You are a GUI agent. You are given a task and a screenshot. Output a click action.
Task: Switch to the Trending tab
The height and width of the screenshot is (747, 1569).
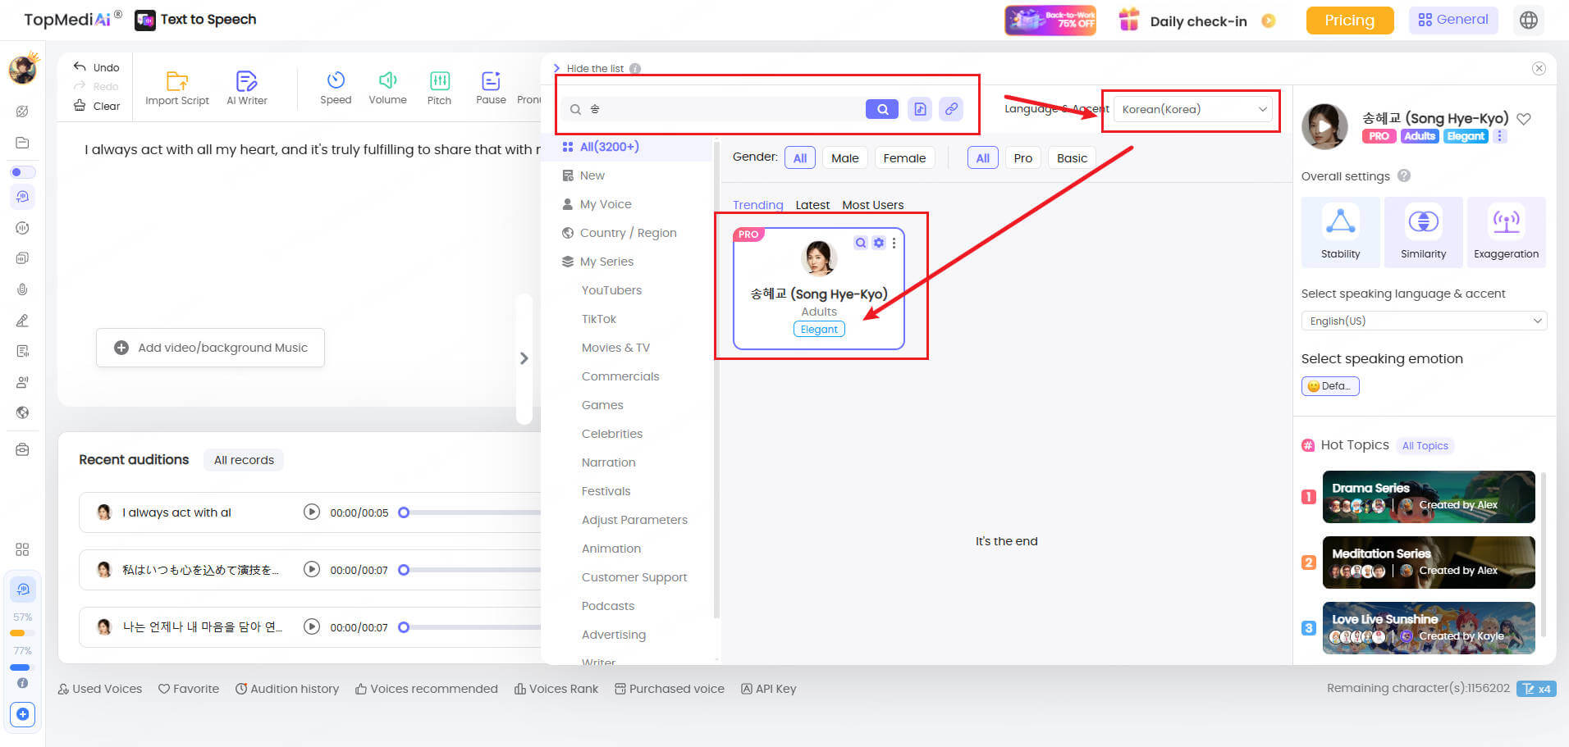point(757,205)
